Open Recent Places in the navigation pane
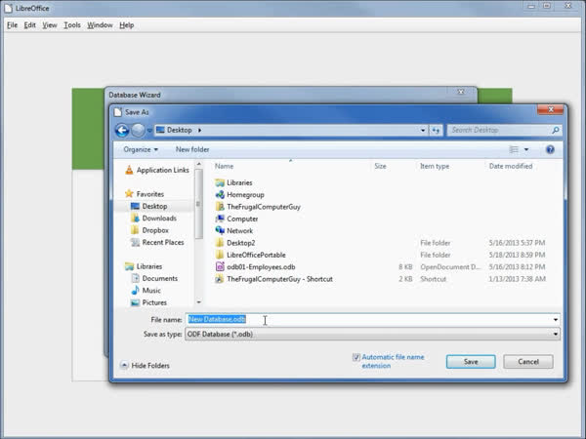 pos(162,242)
